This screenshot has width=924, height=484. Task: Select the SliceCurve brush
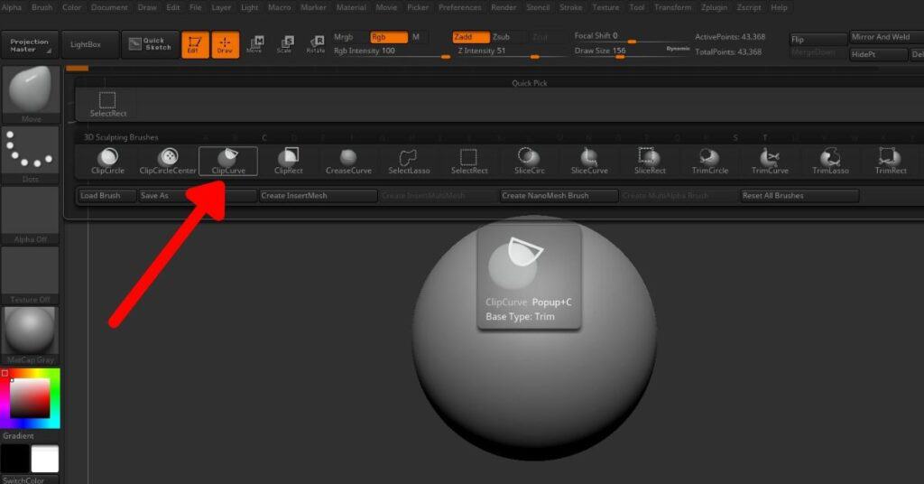pyautogui.click(x=589, y=161)
